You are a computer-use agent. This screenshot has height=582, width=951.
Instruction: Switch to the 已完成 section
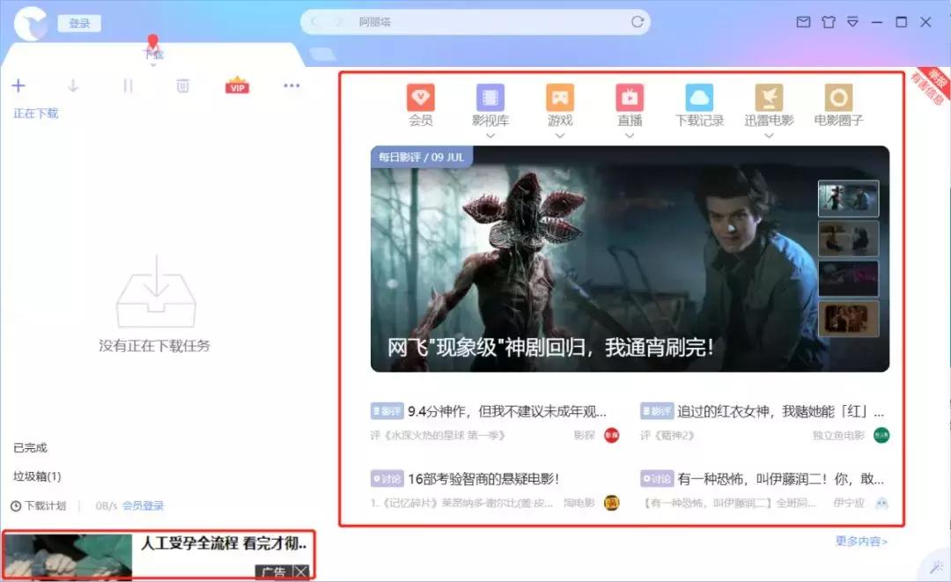(x=32, y=446)
